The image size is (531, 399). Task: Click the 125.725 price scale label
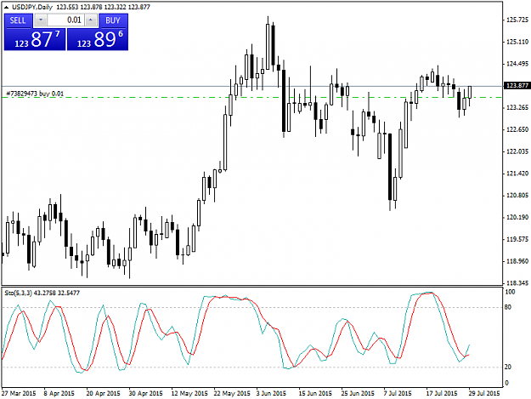(x=517, y=20)
